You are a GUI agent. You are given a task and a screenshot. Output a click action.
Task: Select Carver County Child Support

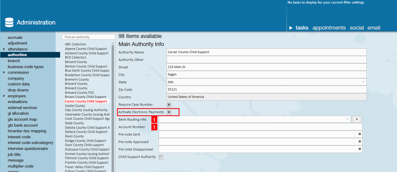tap(86, 101)
